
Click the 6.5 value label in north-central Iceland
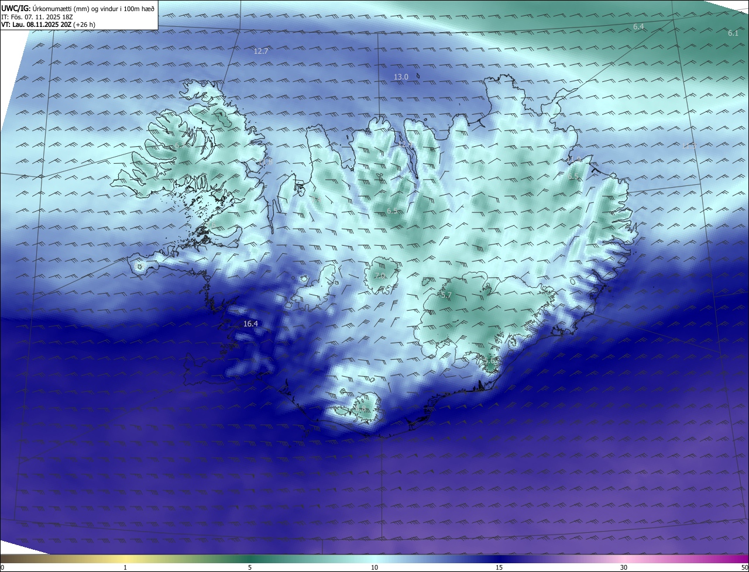click(x=392, y=211)
